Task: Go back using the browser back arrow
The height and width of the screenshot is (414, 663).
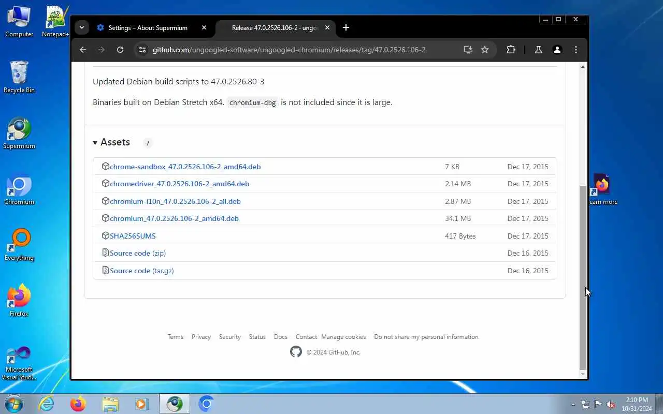Action: [x=83, y=50]
